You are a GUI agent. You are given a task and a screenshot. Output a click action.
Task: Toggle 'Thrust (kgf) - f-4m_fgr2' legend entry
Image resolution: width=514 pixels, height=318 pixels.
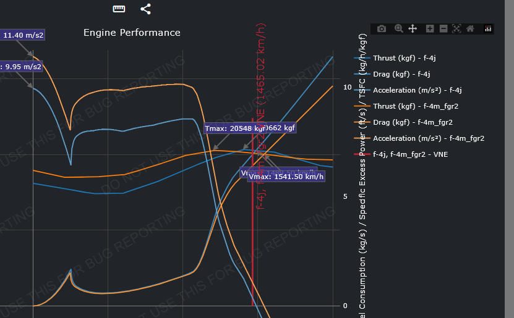[415, 106]
